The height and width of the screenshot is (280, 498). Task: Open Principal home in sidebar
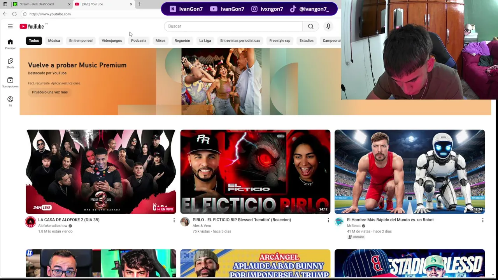click(x=10, y=44)
